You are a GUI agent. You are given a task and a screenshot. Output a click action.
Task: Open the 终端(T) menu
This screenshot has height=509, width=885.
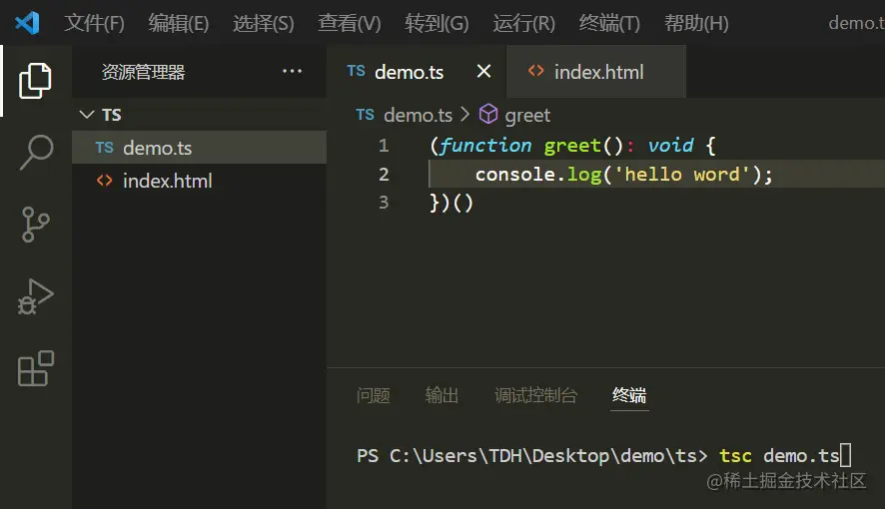point(609,23)
